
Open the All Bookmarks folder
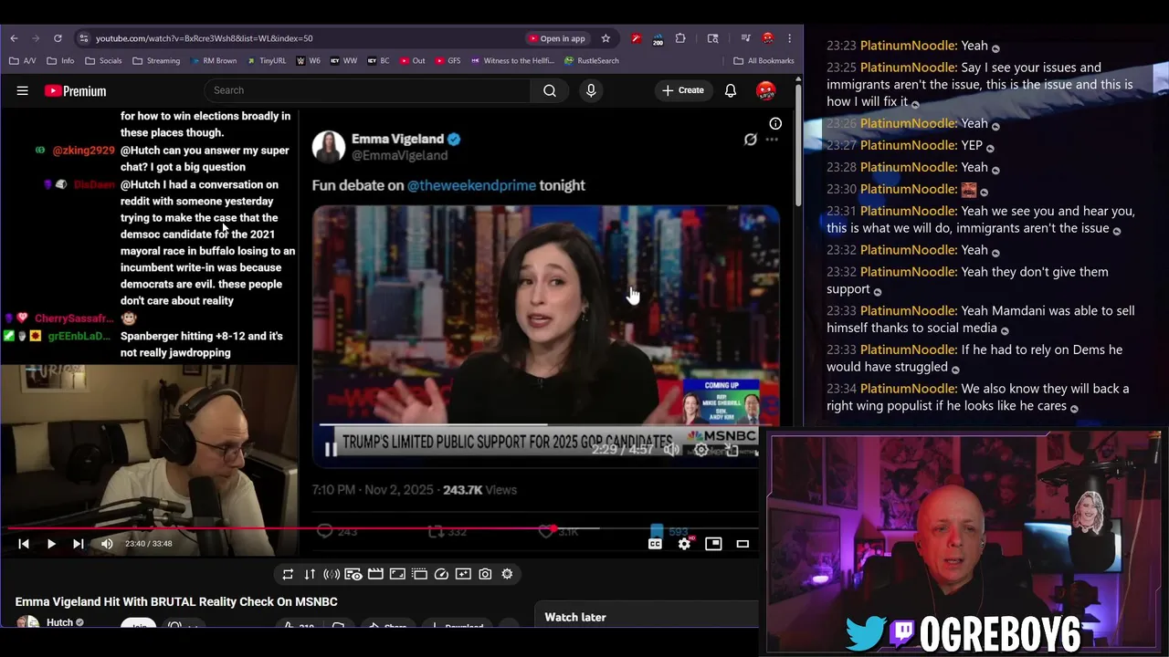764,61
